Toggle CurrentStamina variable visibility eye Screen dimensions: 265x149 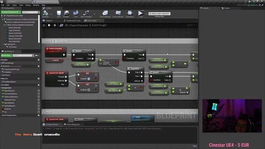pyautogui.click(x=39, y=94)
